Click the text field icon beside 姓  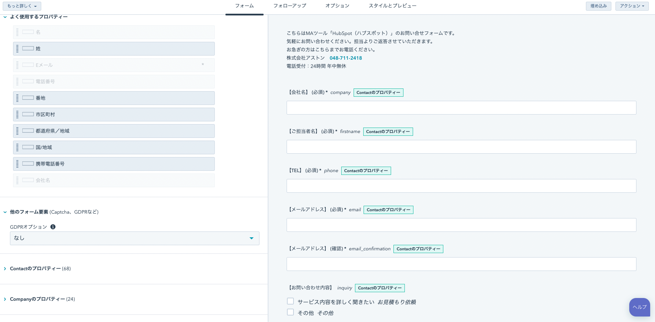[28, 48]
